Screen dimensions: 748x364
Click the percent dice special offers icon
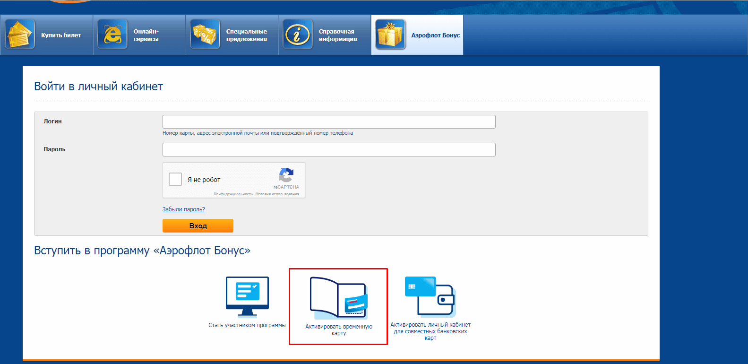(205, 35)
